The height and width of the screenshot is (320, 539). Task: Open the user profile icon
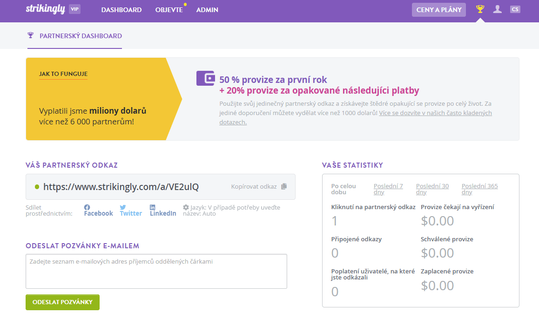tap(498, 9)
